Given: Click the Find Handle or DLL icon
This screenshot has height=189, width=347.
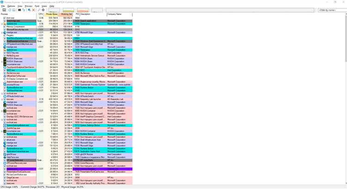Looking at the screenshot, I should (39, 10).
